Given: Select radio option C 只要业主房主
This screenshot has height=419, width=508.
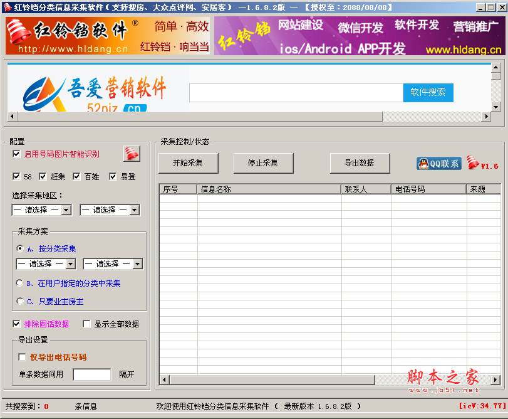Looking at the screenshot, I should tap(20, 301).
